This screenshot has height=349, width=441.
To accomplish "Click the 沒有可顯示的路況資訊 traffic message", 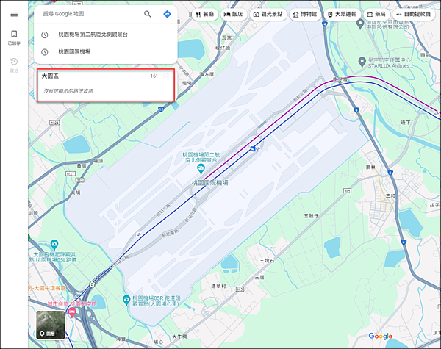I will [x=68, y=91].
